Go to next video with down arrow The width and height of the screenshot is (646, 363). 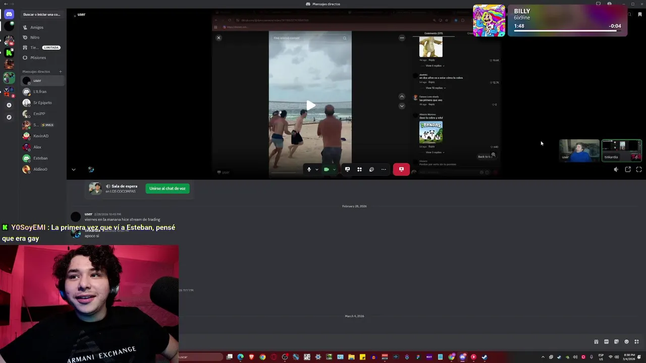(x=402, y=106)
